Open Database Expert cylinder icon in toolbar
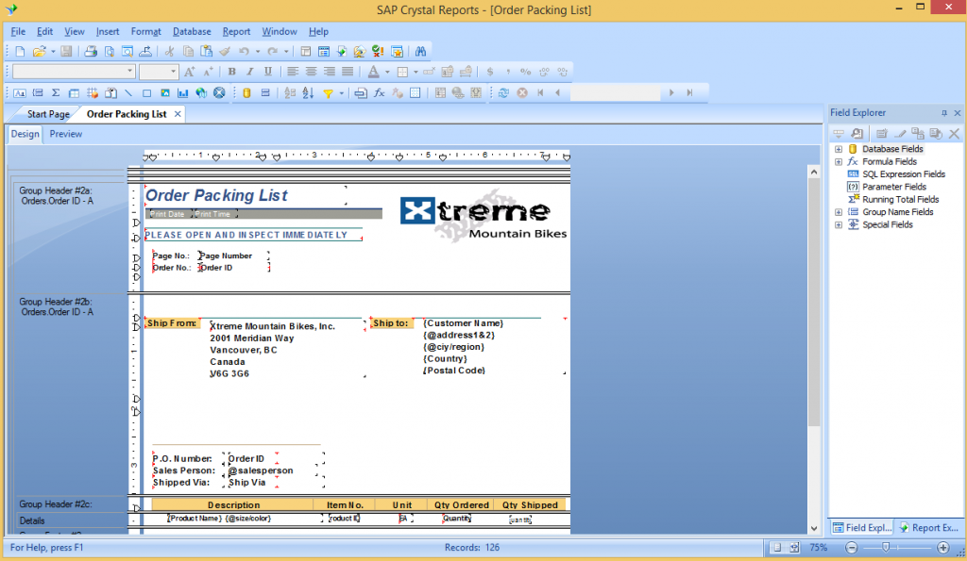 click(246, 93)
